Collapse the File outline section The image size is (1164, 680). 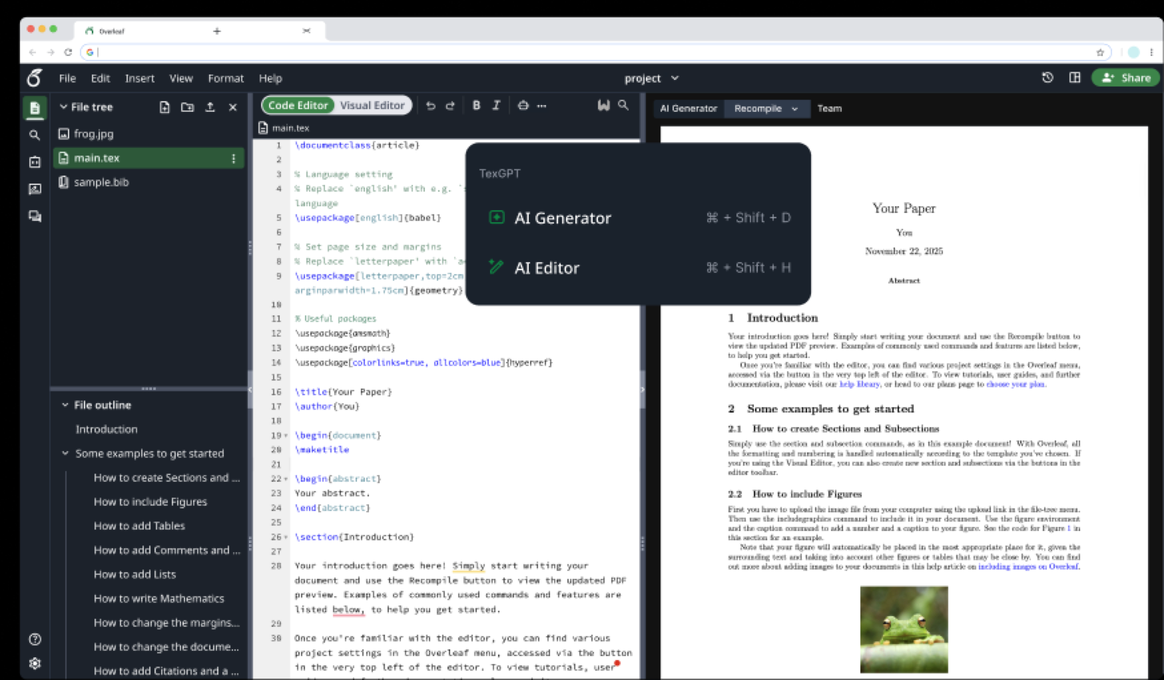[x=65, y=405]
